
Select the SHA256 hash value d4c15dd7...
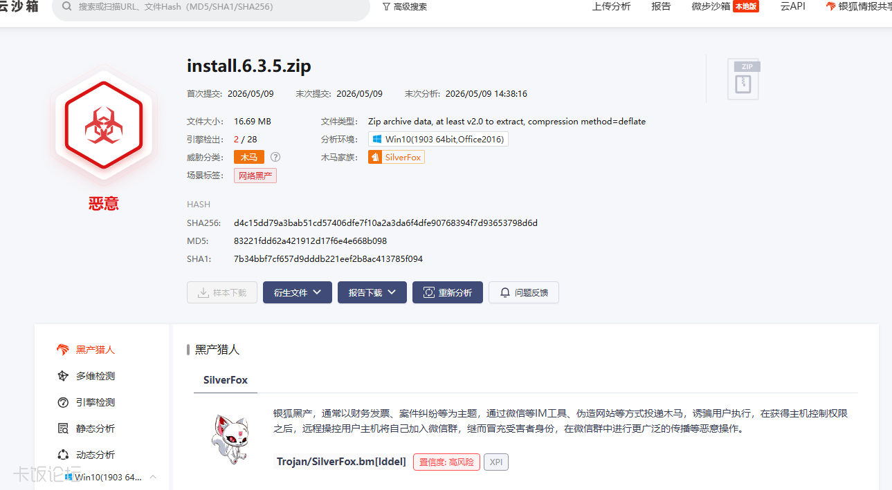(x=385, y=223)
